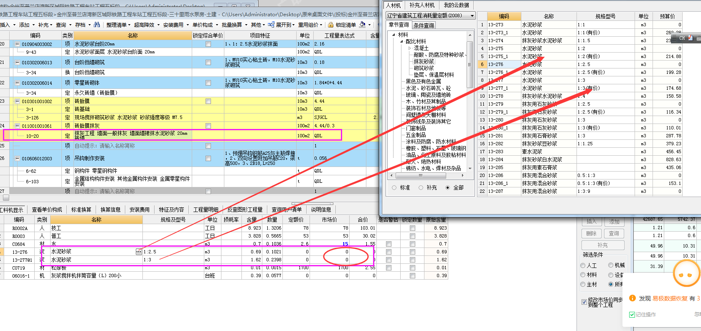Click the CH input method indicator
The height and width of the screenshot is (331, 701).
click(682, 38)
